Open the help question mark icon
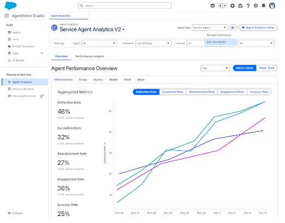 tap(248, 6)
